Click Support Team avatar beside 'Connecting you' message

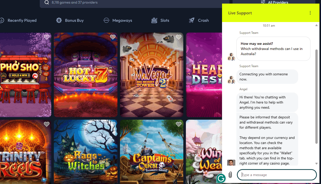[x=231, y=80]
